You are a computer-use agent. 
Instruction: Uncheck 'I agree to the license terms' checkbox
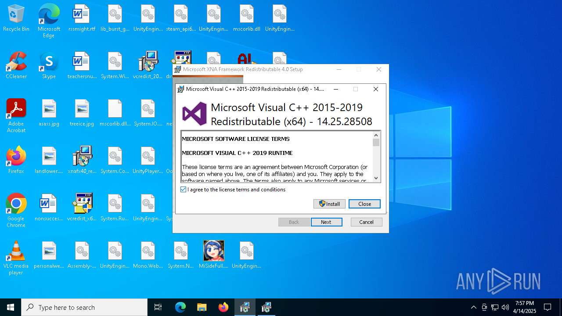183,190
